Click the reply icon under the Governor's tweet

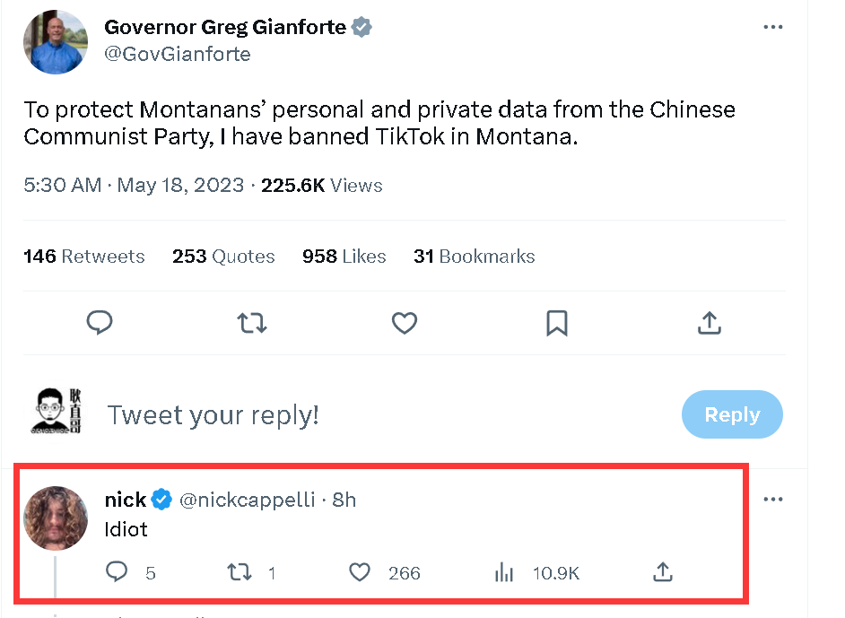coord(100,323)
